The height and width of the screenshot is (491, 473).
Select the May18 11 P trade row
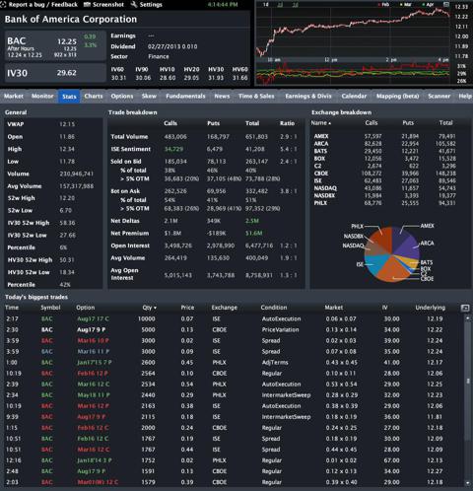pos(234,395)
